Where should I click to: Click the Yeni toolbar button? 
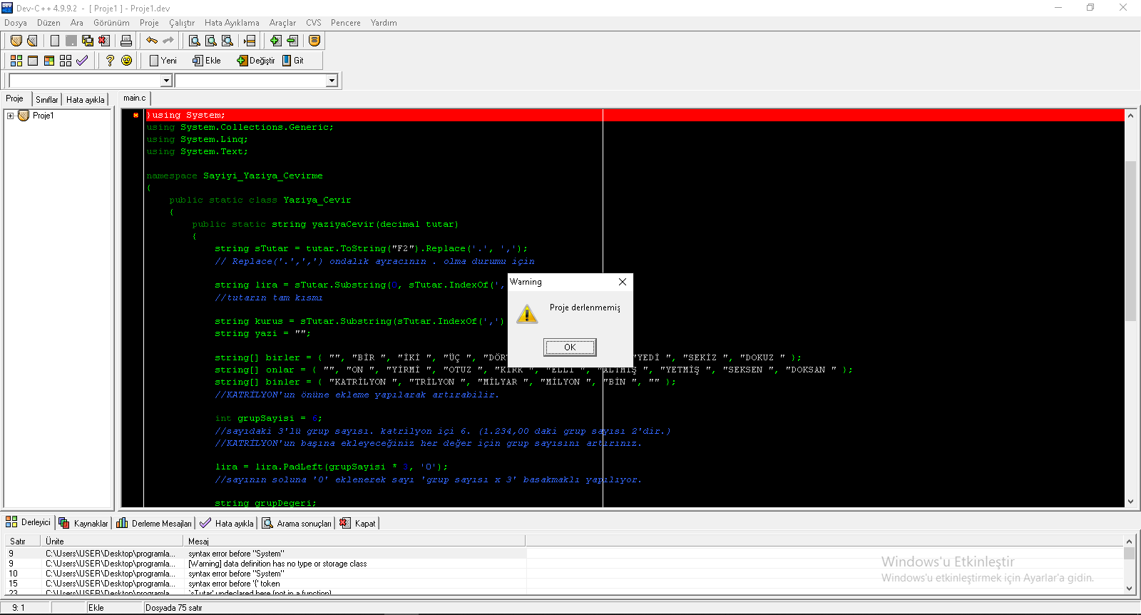pyautogui.click(x=163, y=61)
